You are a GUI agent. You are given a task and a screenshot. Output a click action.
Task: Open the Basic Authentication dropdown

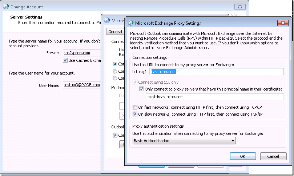pyautogui.click(x=184, y=140)
